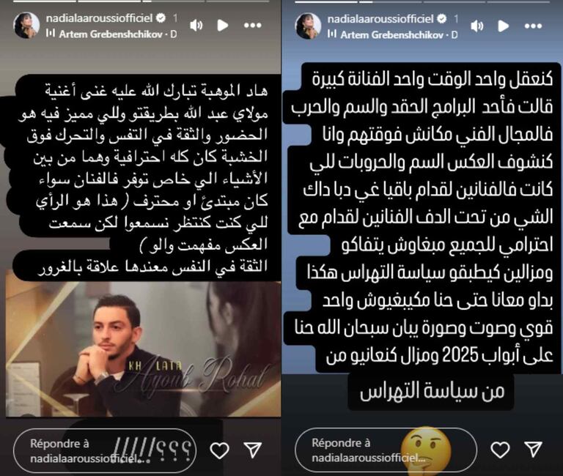Play the right story video
Image resolution: width=563 pixels, height=476 pixels.
(x=504, y=26)
